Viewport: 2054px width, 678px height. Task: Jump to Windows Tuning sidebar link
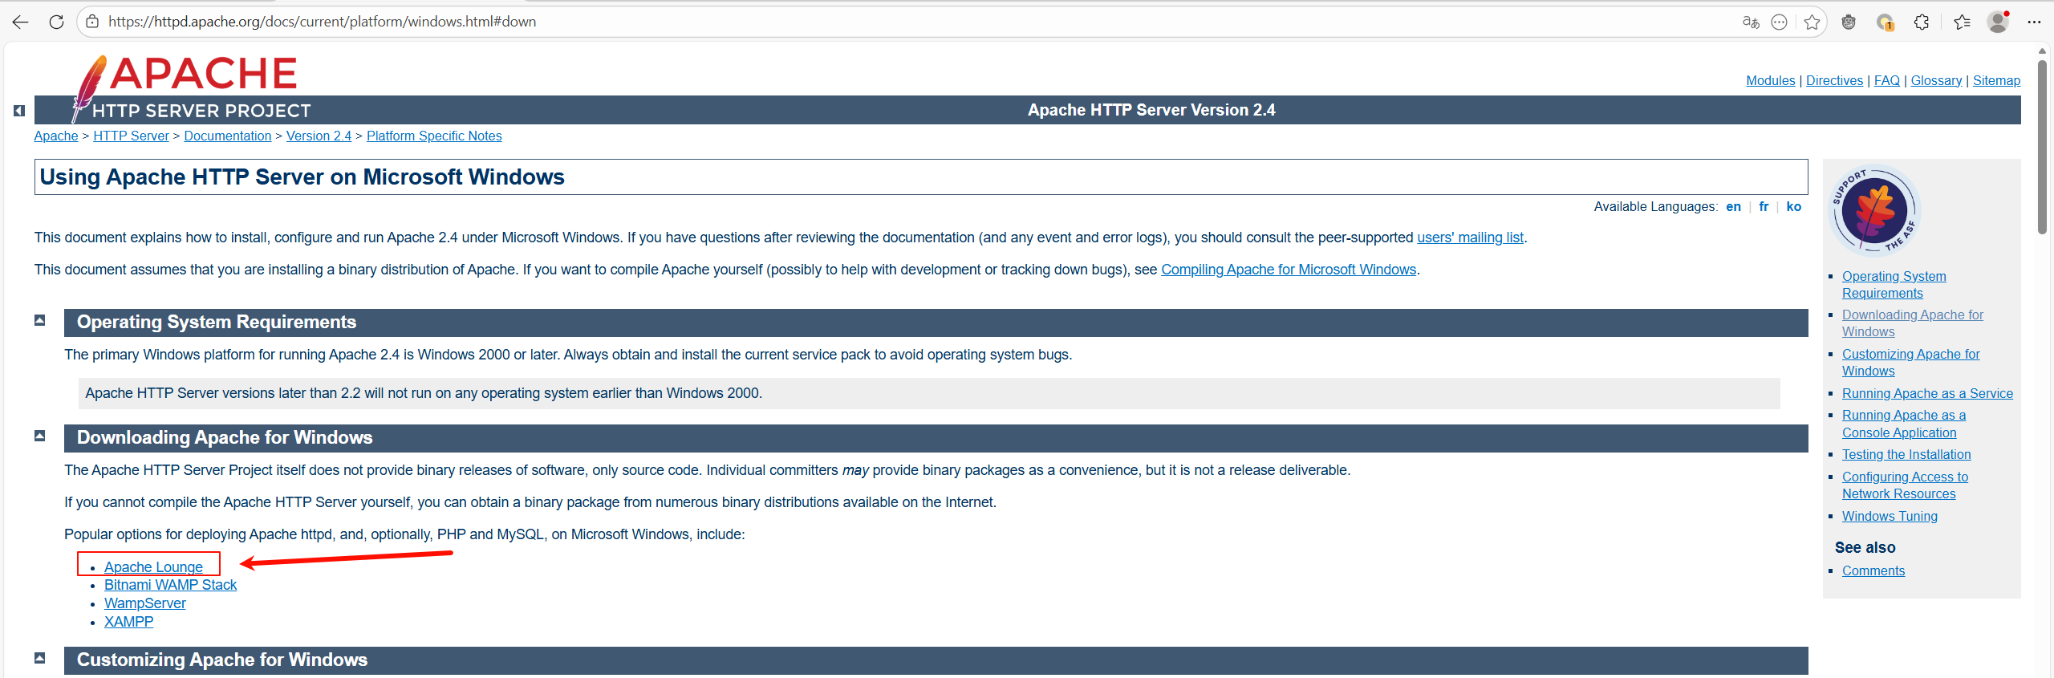click(x=1890, y=516)
